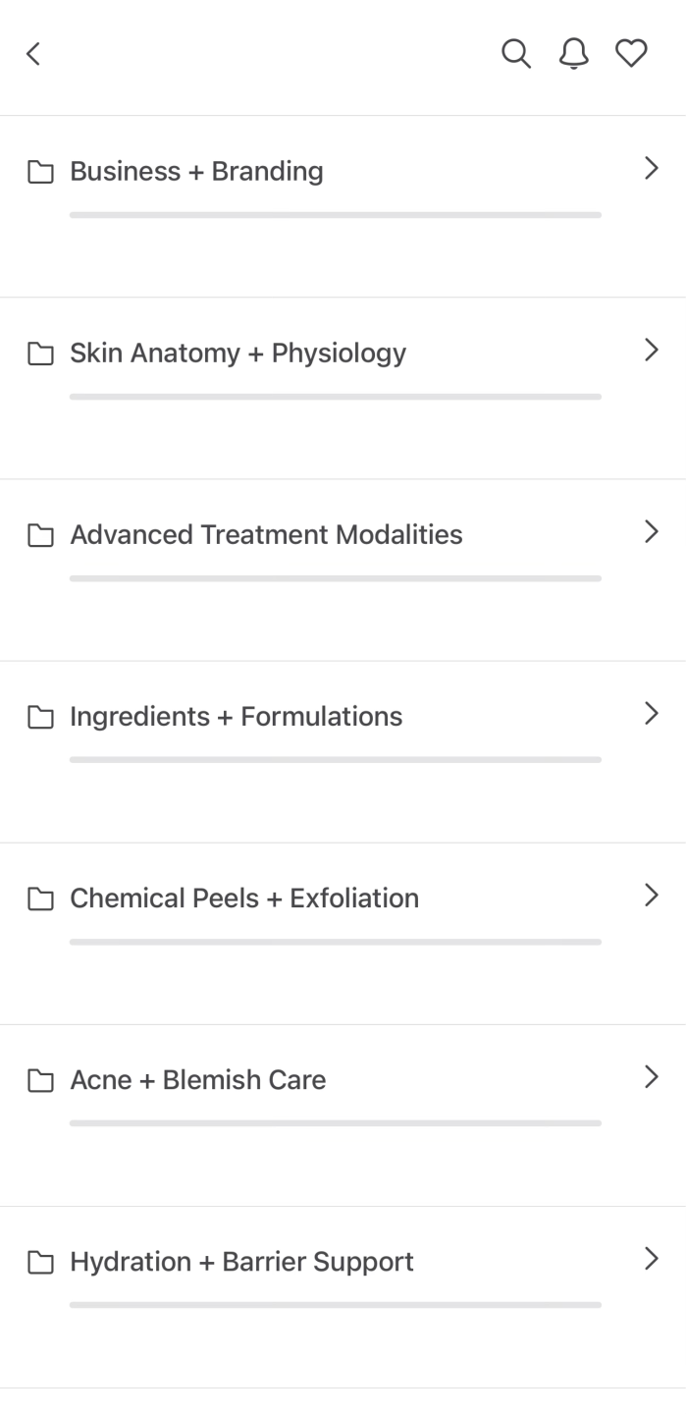686x1414 pixels.
Task: Select the Chemical Peels + Exfoliation title
Action: 244,898
